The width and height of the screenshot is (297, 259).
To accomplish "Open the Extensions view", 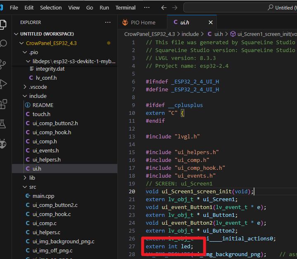I will (3, 104).
